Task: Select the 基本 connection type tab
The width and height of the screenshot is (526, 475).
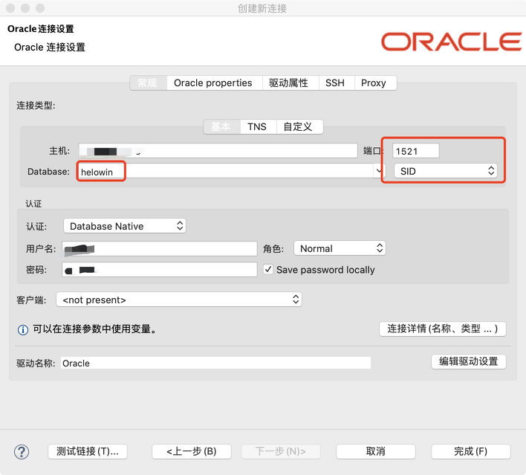Action: coord(221,126)
